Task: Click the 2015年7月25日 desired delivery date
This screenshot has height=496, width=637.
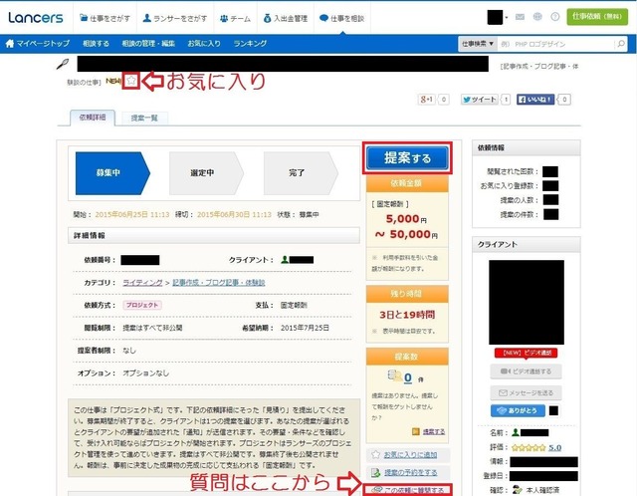Action: [305, 328]
